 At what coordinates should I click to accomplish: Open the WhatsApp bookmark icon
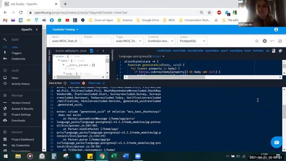click(59, 20)
